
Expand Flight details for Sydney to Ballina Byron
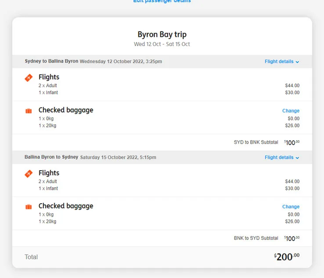click(x=281, y=62)
